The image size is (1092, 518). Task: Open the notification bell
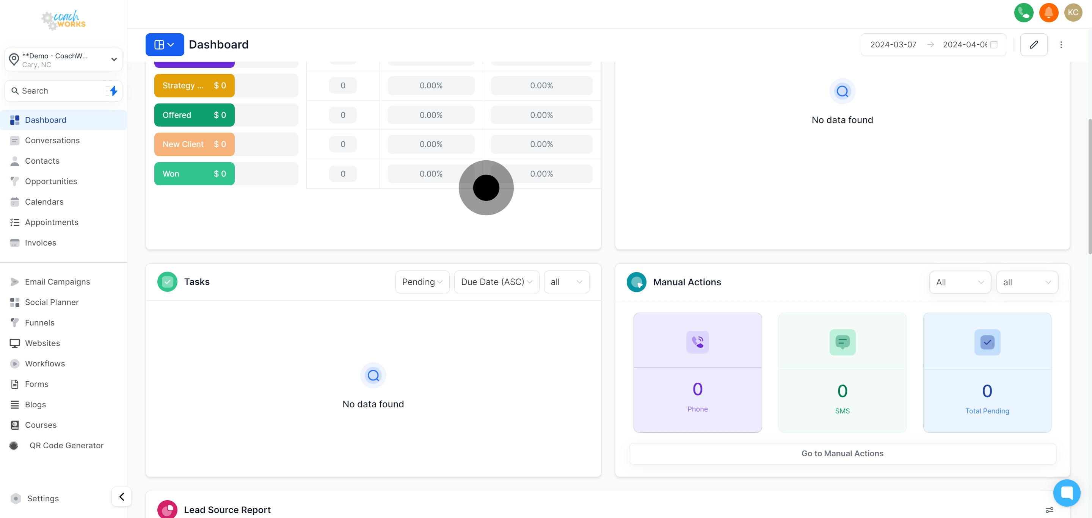click(1048, 13)
